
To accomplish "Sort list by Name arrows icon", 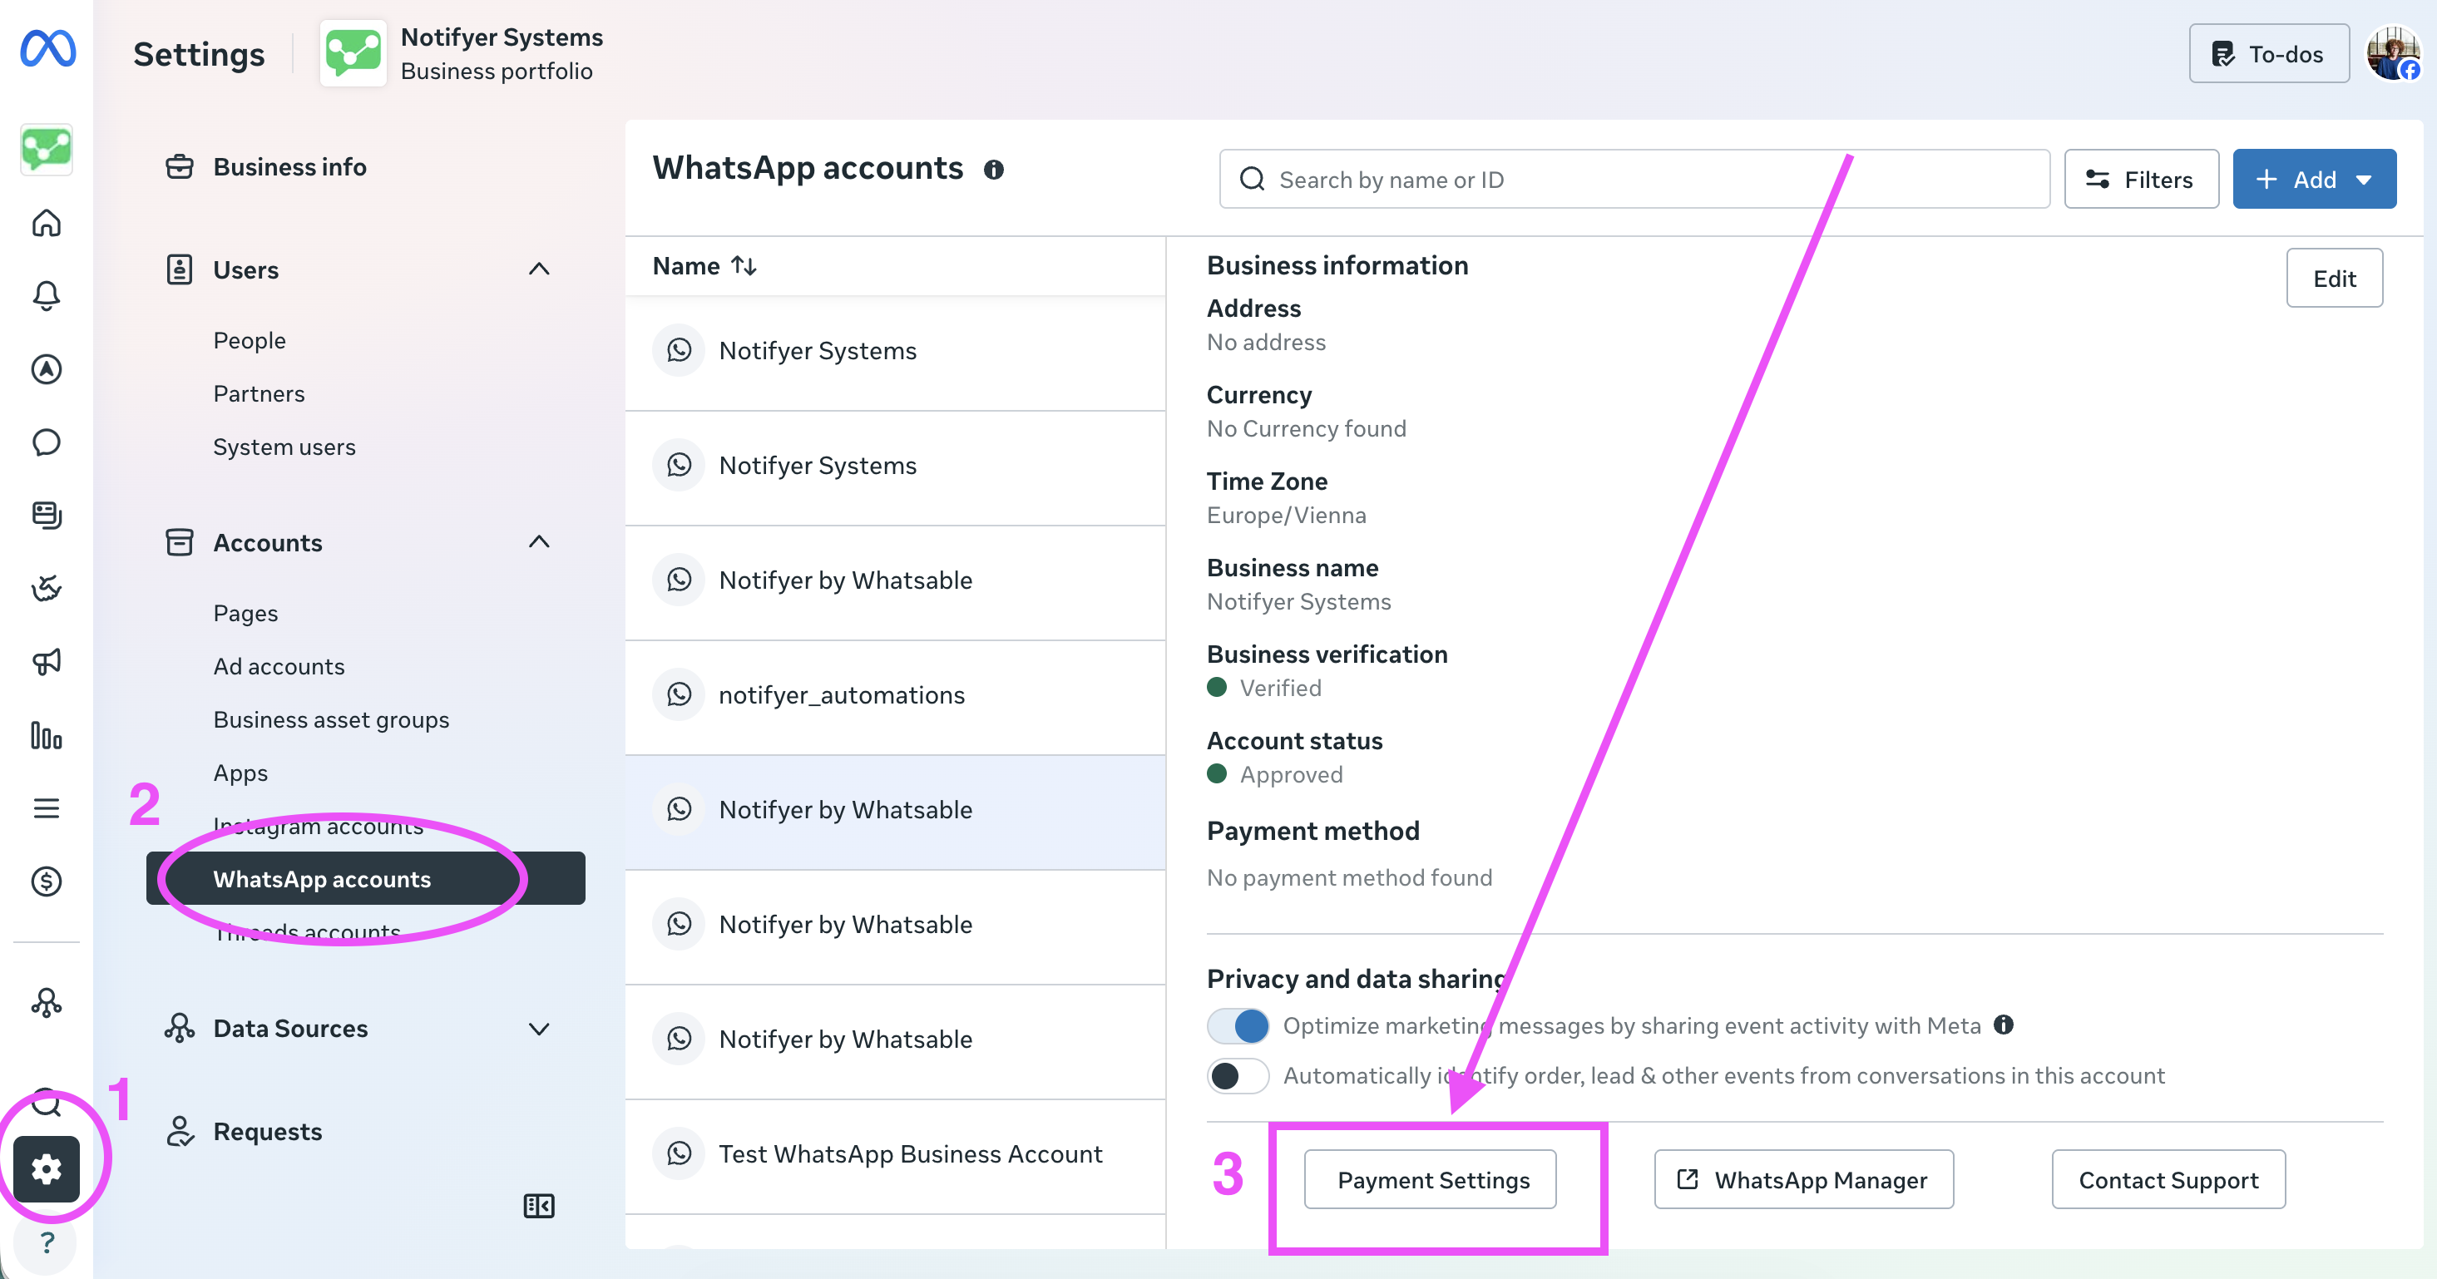I will coord(744,267).
